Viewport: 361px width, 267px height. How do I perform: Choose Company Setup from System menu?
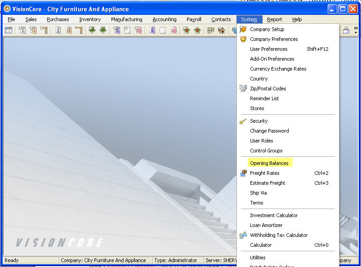coord(288,29)
